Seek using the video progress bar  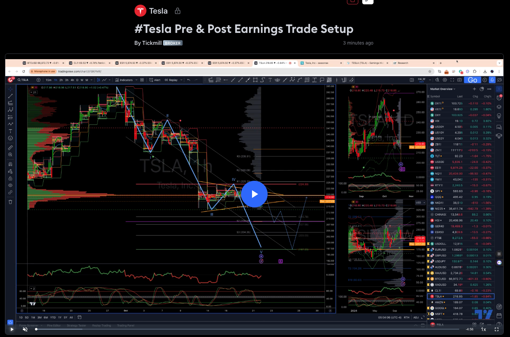(x=247, y=329)
